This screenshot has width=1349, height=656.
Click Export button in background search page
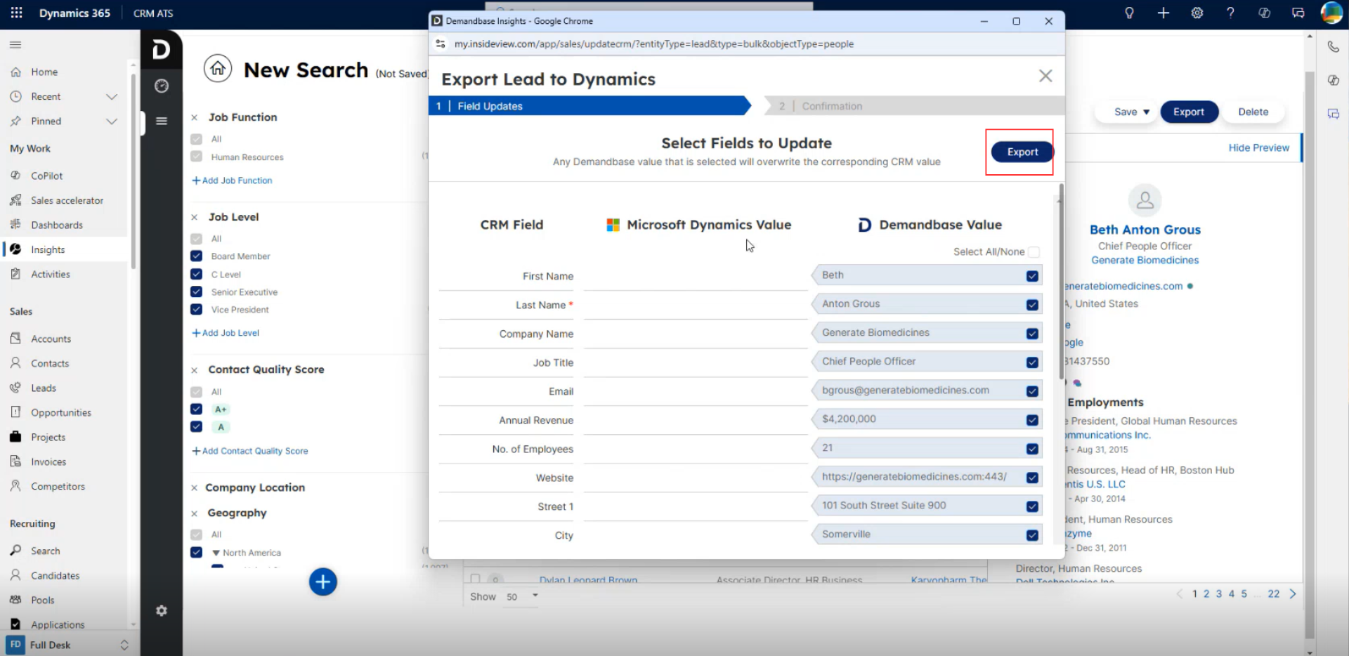click(1189, 112)
